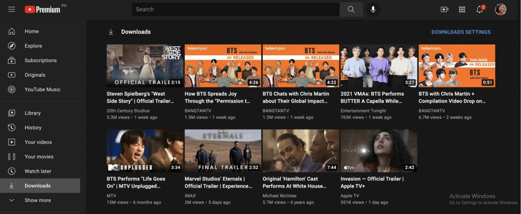Click BANGTANTV under the 6.7M views video
This screenshot has width=521, height=214.
(432, 111)
